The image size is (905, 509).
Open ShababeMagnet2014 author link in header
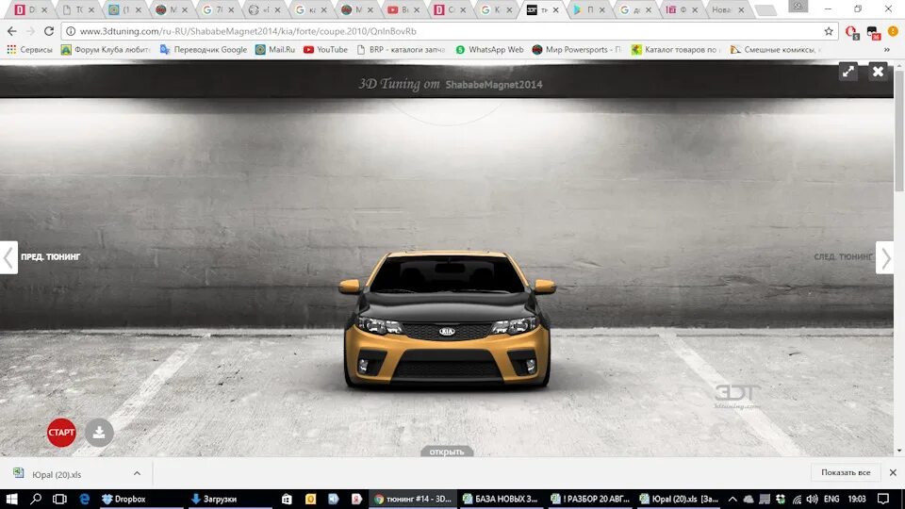[493, 84]
